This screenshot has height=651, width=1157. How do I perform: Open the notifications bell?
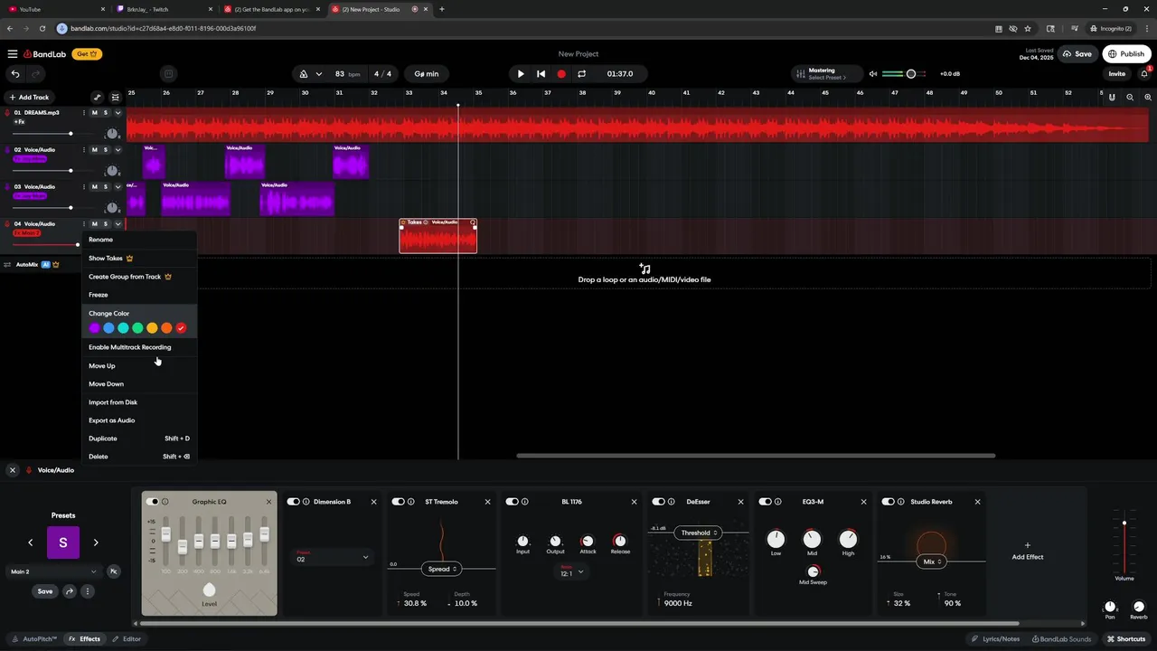[x=1144, y=73]
